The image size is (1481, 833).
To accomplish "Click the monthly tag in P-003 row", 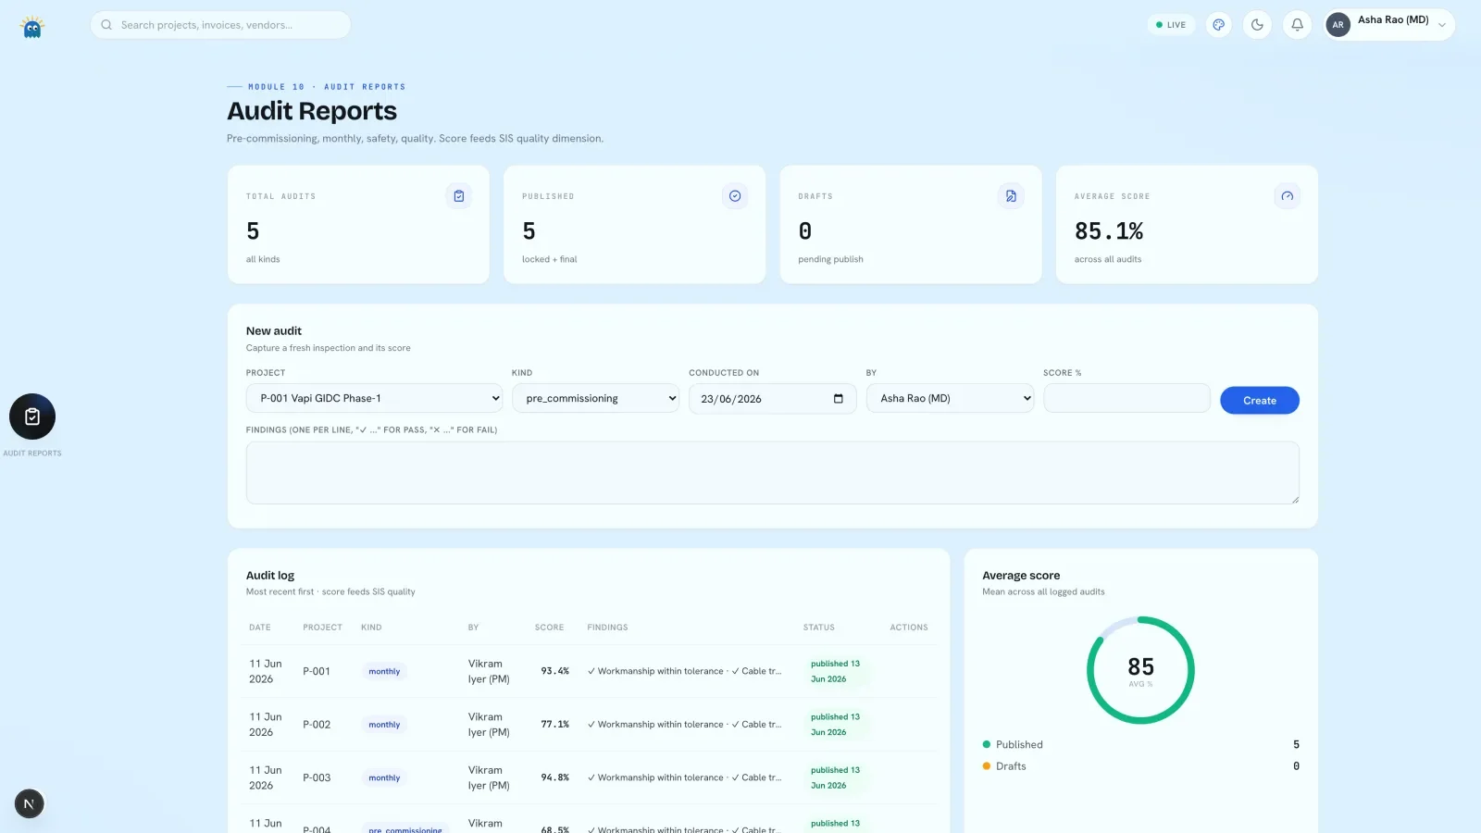I will click(x=384, y=778).
